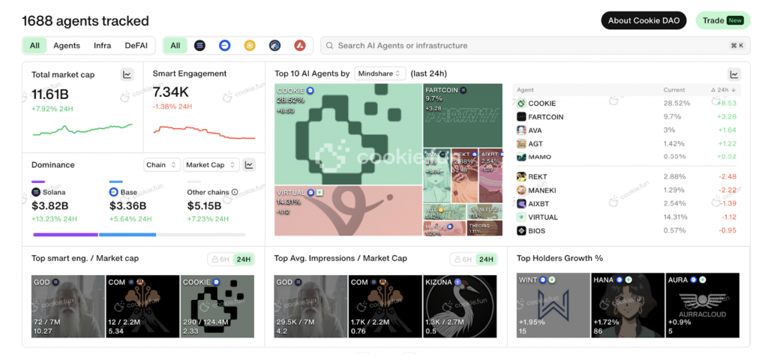Click the BIOS agent icon in the table

[x=521, y=231]
